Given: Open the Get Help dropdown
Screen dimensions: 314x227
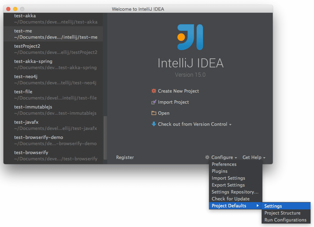Looking at the screenshot, I should [254, 158].
